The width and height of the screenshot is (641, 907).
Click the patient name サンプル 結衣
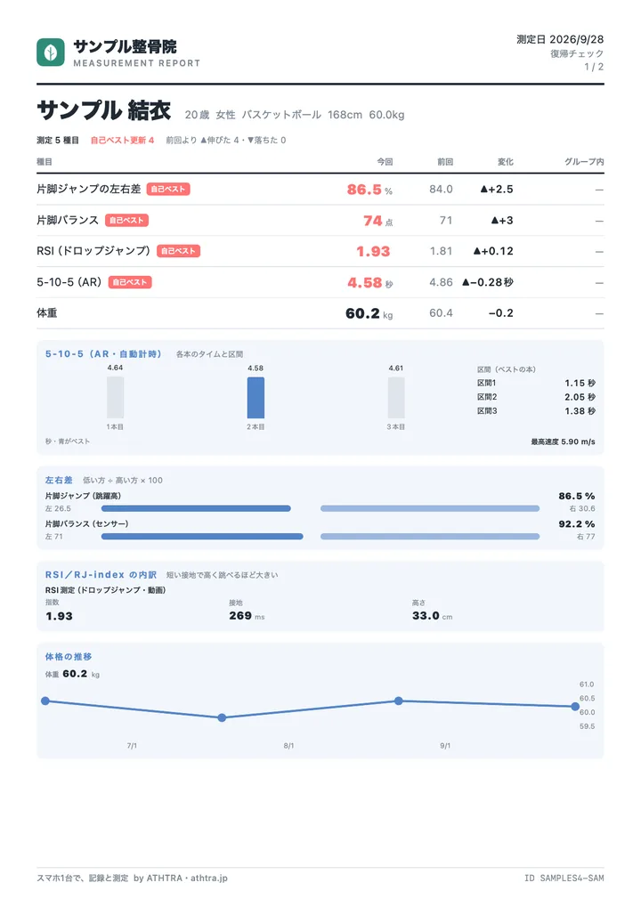point(104,109)
